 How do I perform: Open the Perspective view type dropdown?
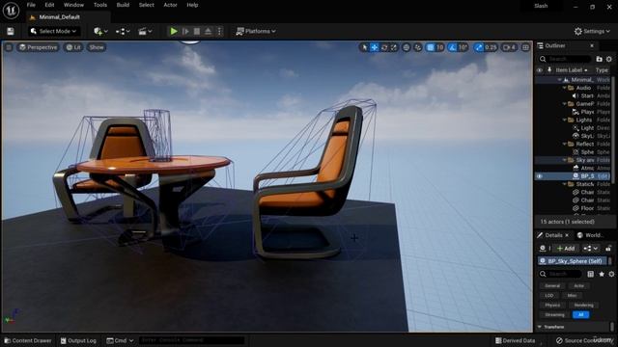pyautogui.click(x=39, y=47)
